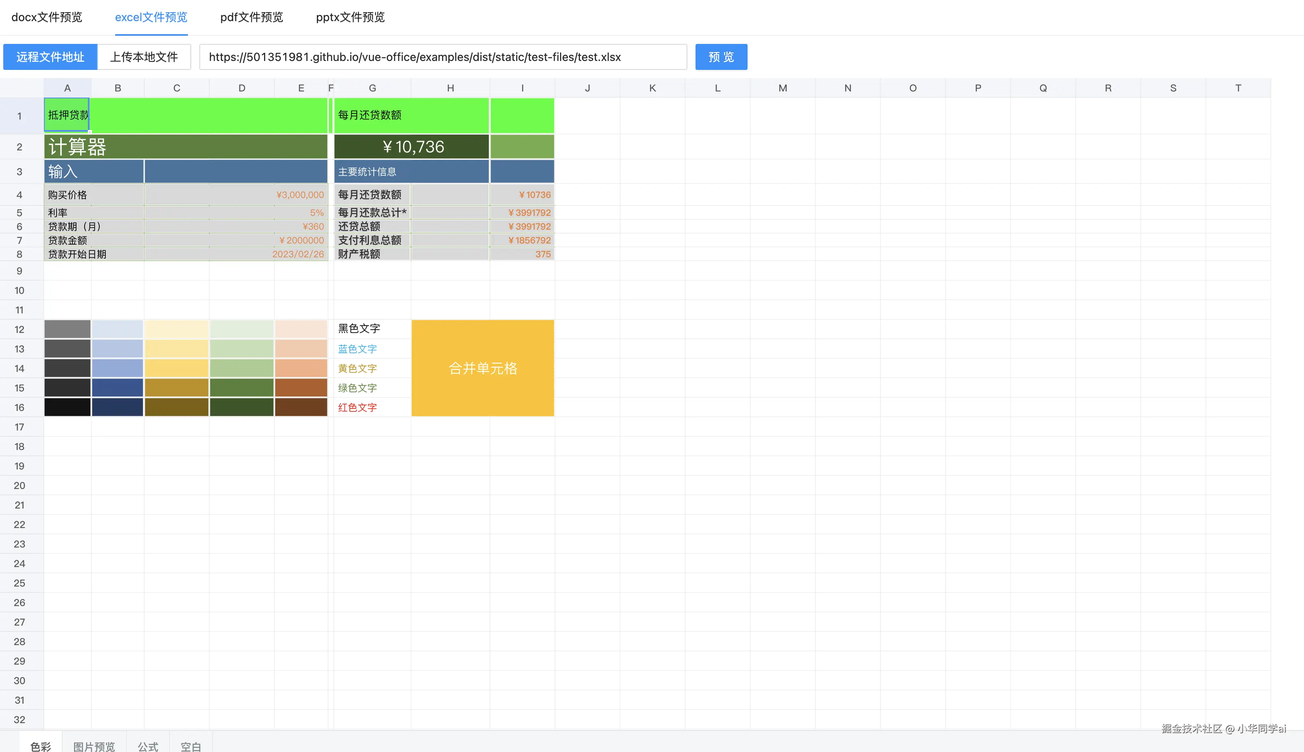Open the pdf文件预览 tab
Viewport: 1304px width, 752px height.
252,17
